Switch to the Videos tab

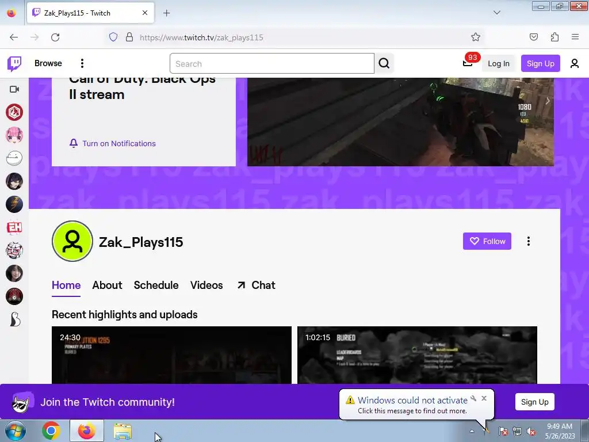[x=206, y=285]
